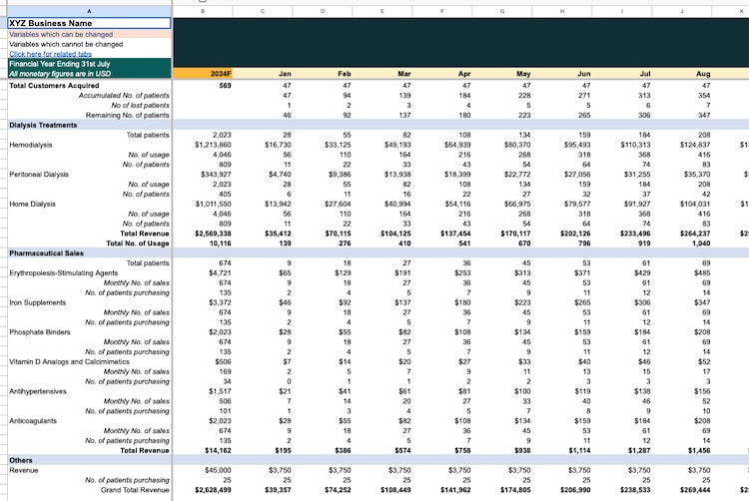This screenshot has width=749, height=501.
Task: Select 'All monetary figures are in USD' cell
Action: pos(89,74)
